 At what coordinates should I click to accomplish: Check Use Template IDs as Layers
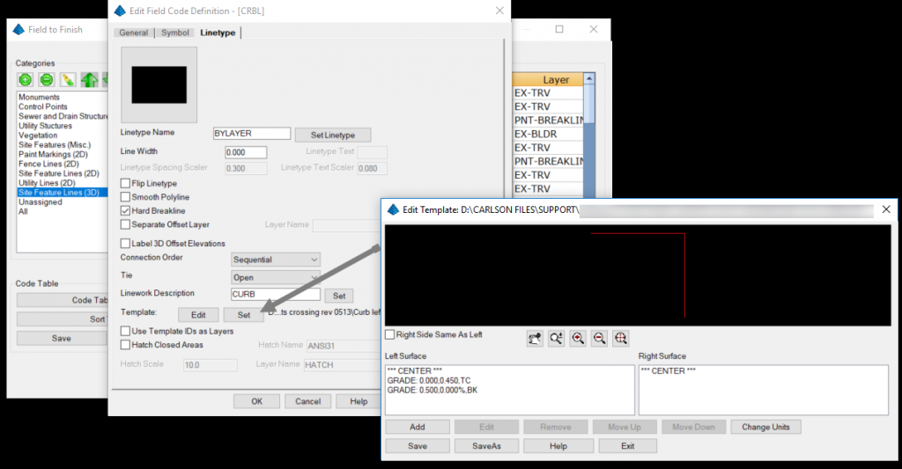tap(125, 331)
